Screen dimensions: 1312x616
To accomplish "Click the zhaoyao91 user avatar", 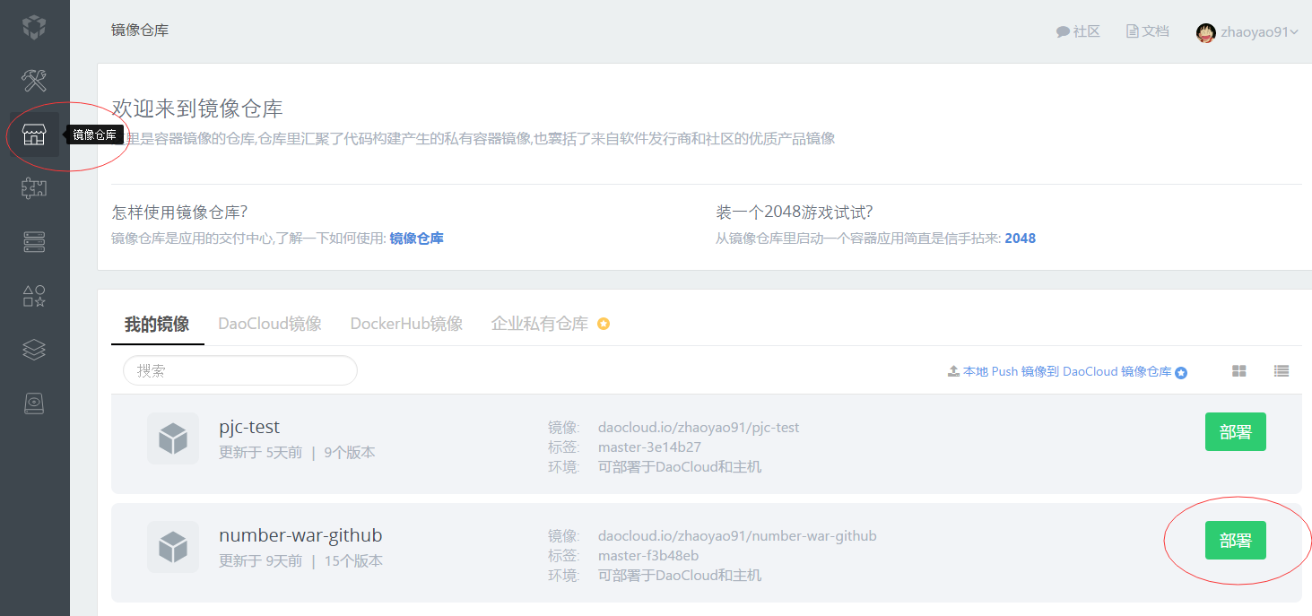I will click(x=1206, y=32).
